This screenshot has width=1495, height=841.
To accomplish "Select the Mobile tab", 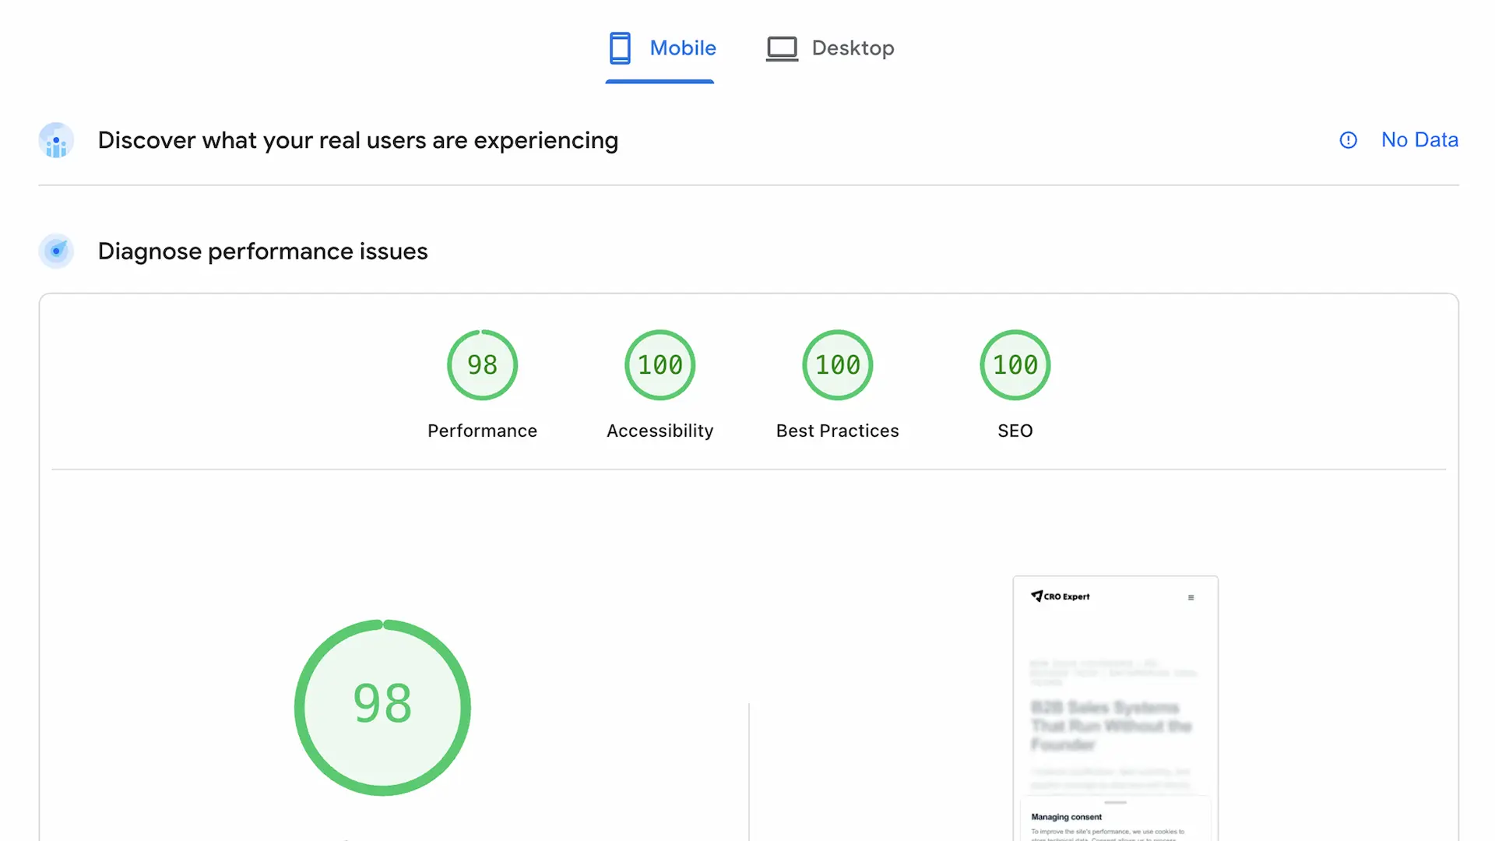I will pyautogui.click(x=683, y=48).
